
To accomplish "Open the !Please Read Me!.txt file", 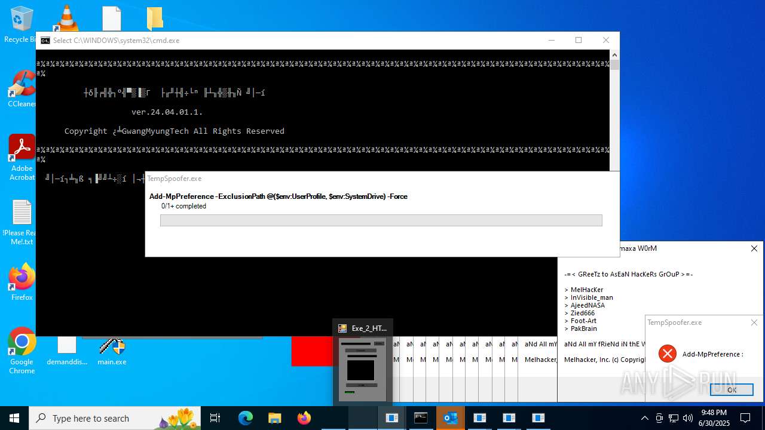I will click(x=22, y=222).
